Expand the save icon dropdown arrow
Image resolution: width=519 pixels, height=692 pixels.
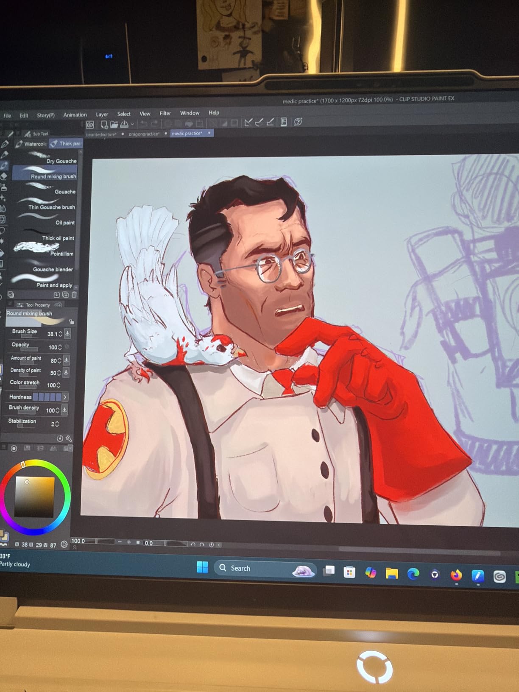[x=132, y=124]
